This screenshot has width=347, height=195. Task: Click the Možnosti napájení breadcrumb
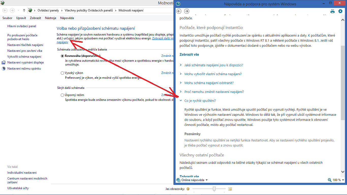131,10
